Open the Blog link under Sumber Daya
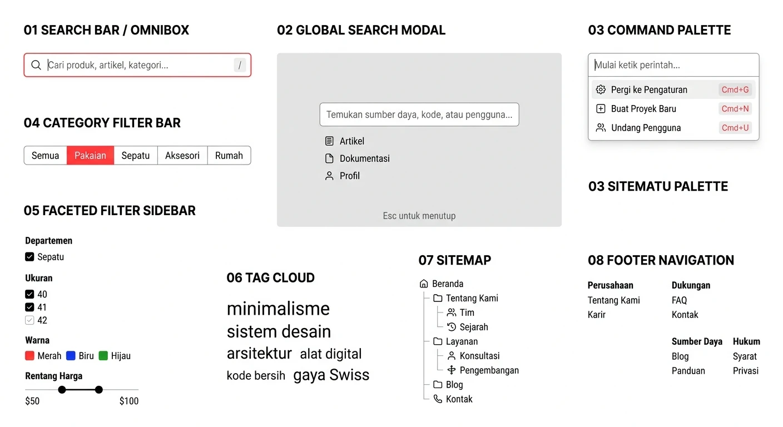783x427 pixels. (x=680, y=356)
